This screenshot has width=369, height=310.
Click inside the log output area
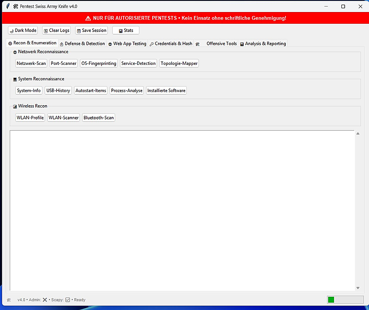pos(182,210)
